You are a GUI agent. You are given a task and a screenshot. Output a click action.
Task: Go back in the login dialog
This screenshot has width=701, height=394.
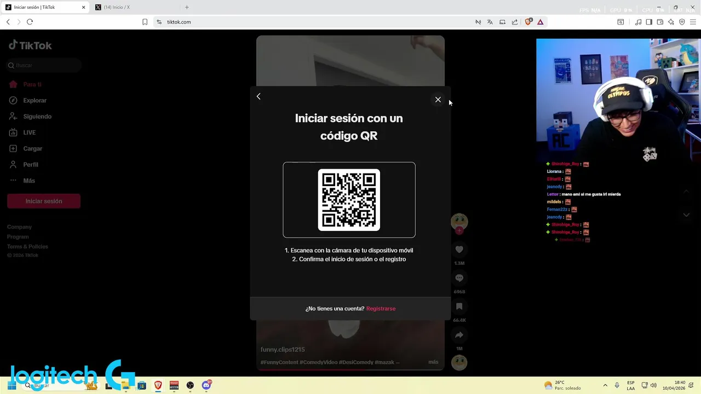click(x=258, y=96)
